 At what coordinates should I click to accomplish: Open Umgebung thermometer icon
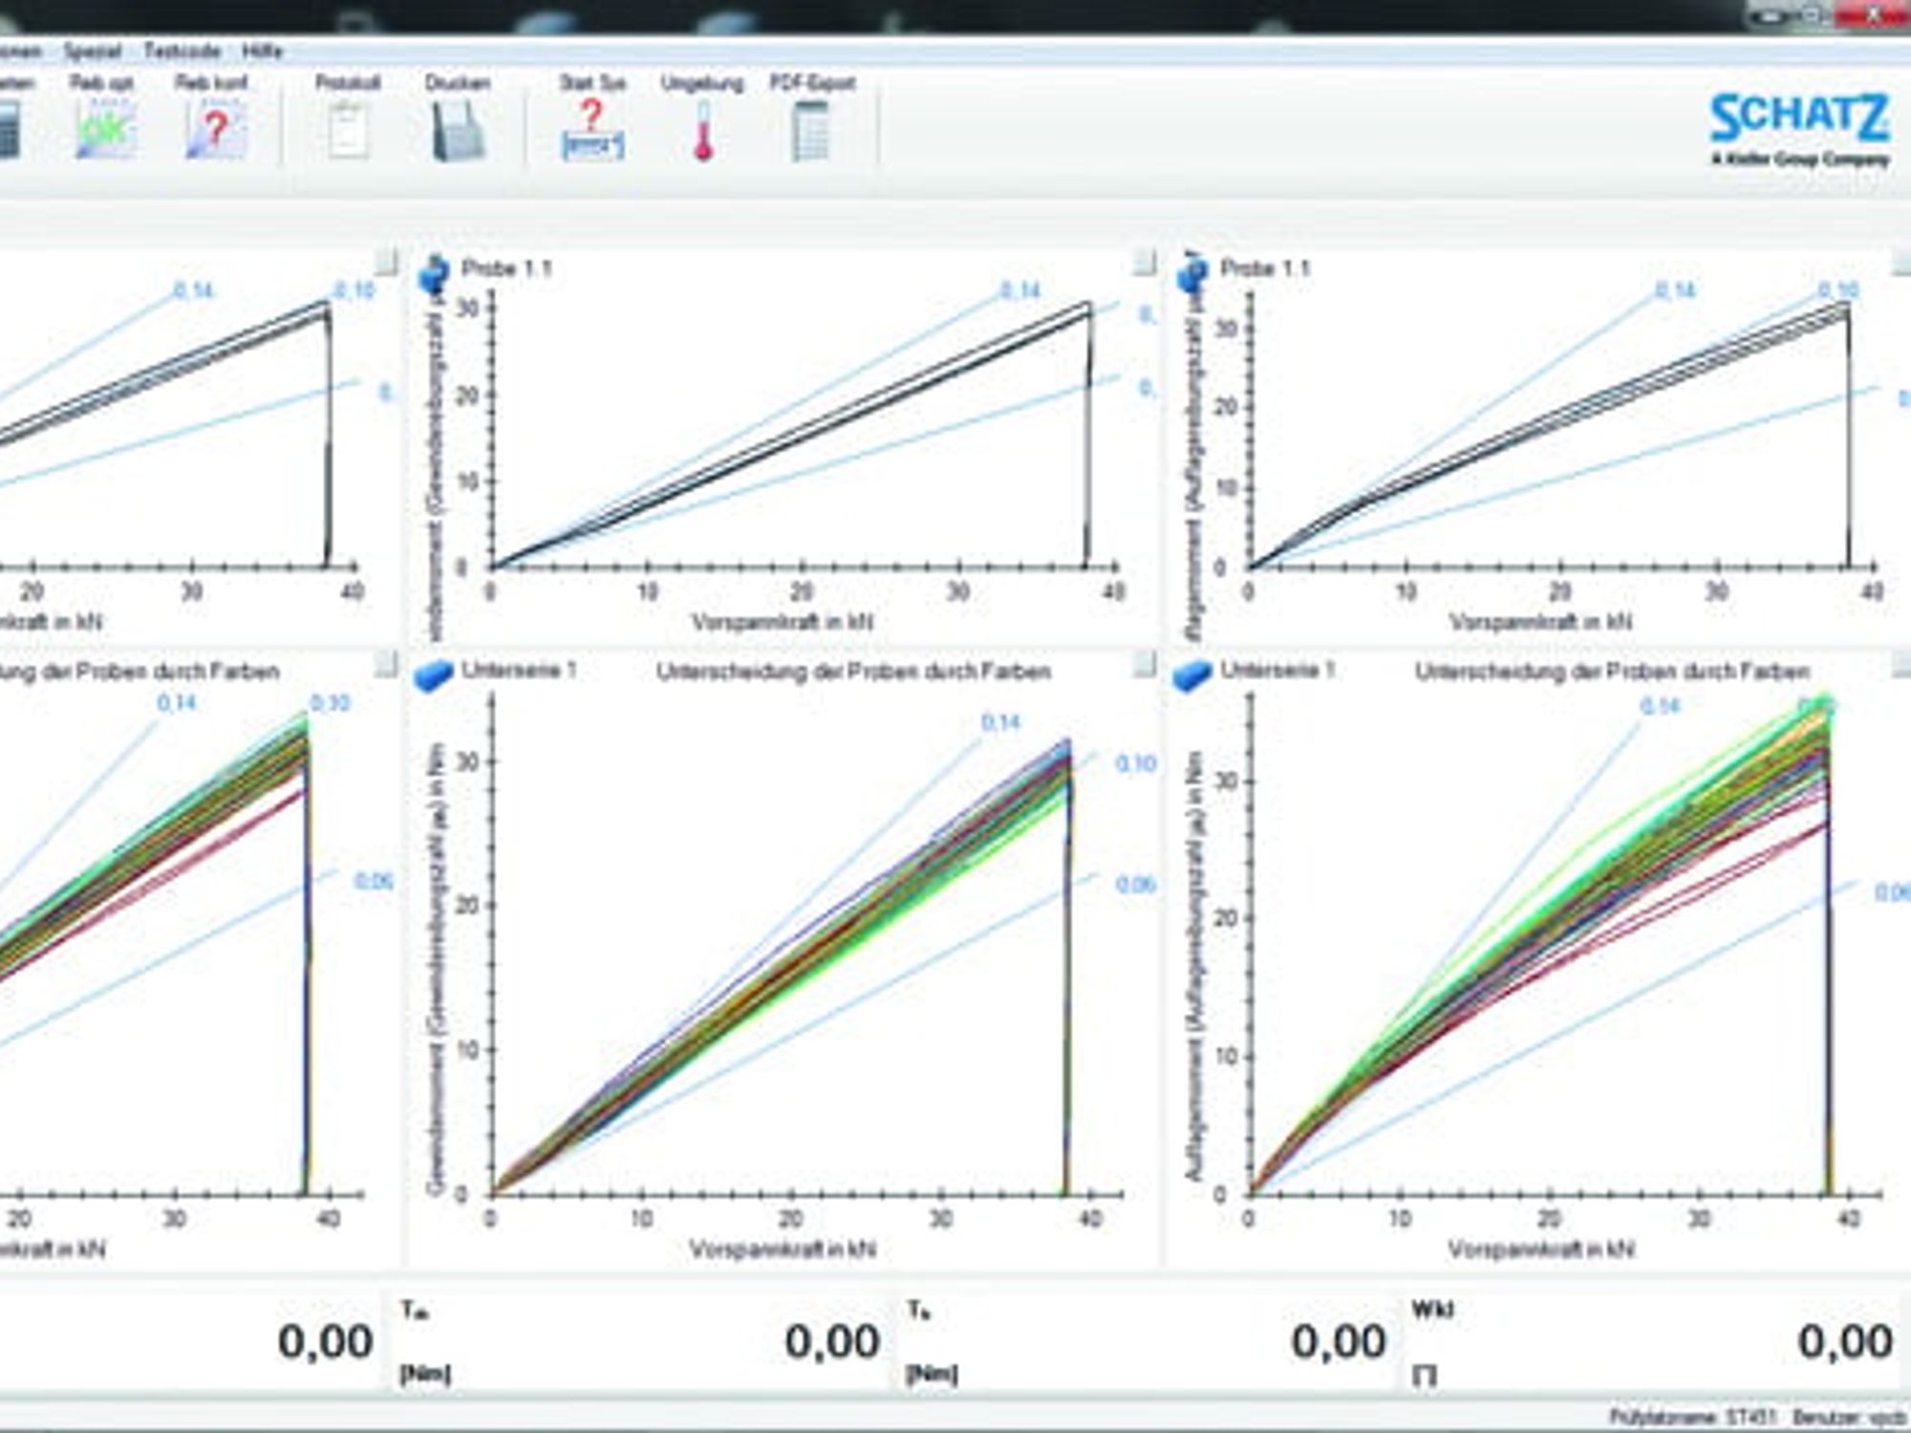coord(703,131)
